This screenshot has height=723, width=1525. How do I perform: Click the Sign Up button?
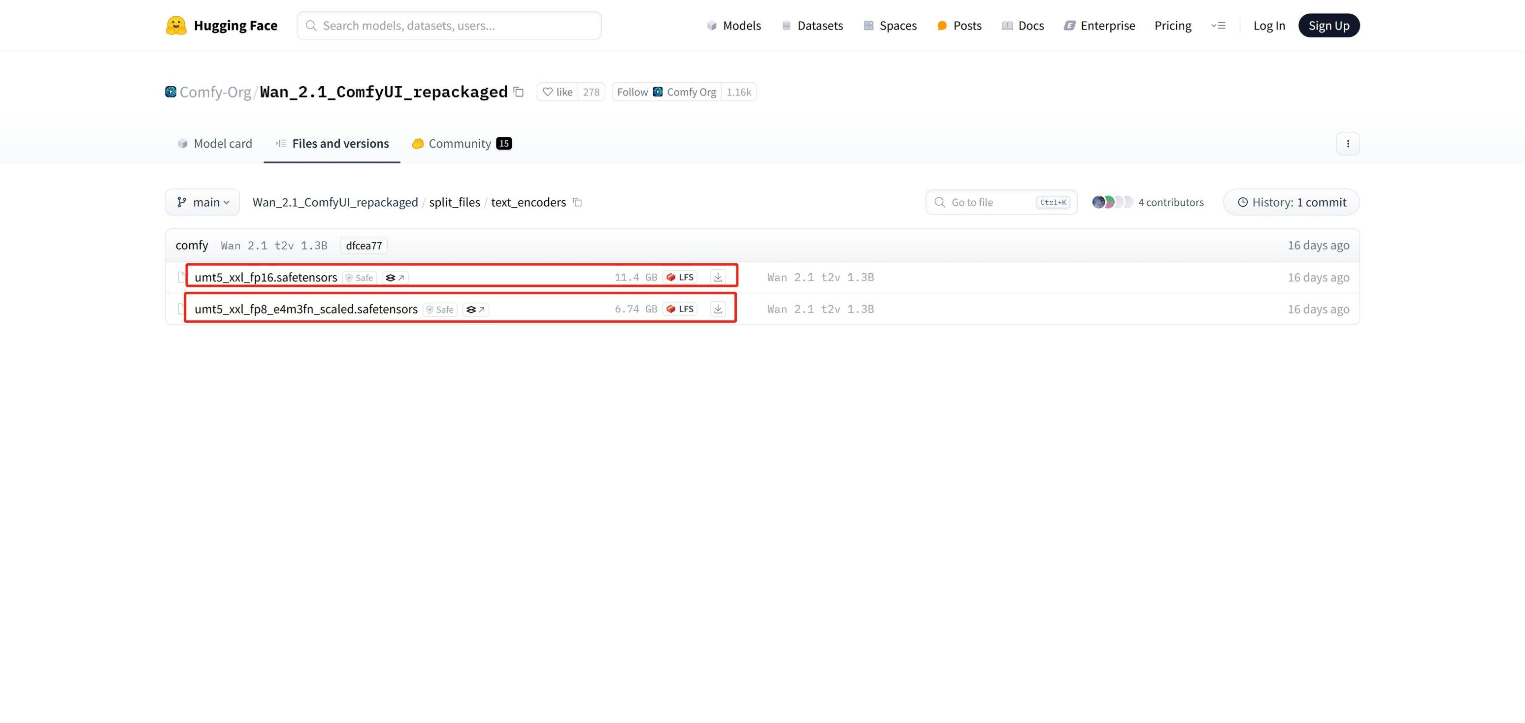click(1328, 26)
